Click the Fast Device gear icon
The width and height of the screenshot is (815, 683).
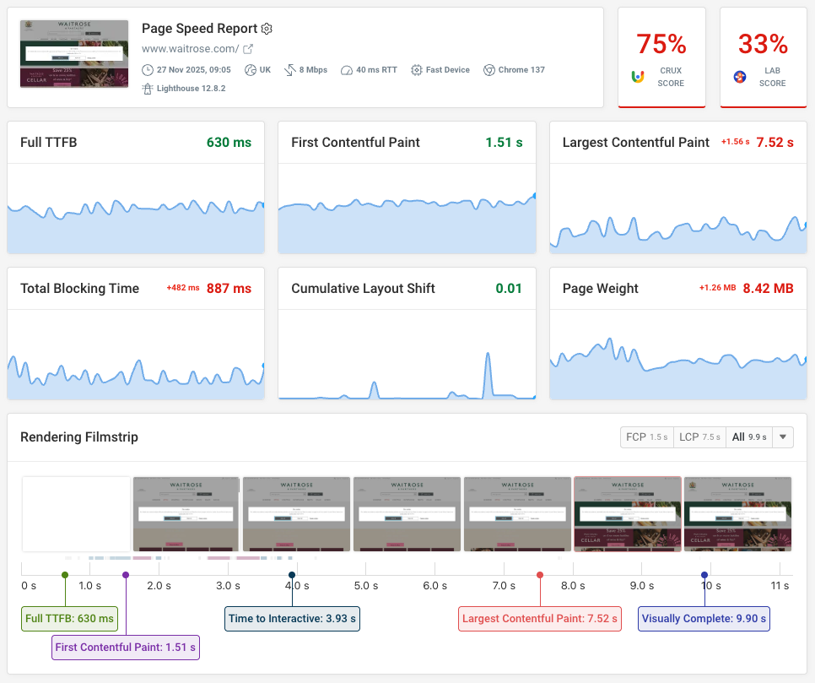(416, 69)
